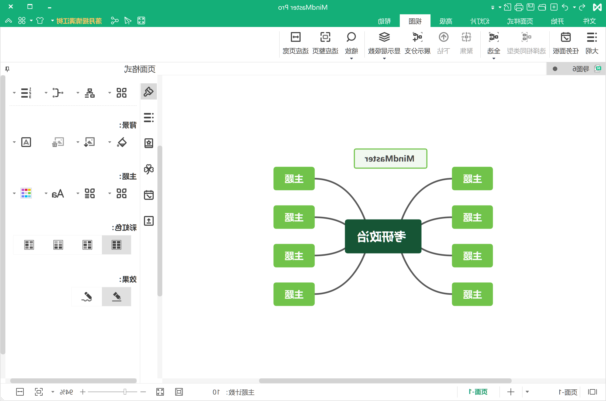This screenshot has height=401, width=606.
Task: Open the 任务面板 task panel
Action: point(566,43)
